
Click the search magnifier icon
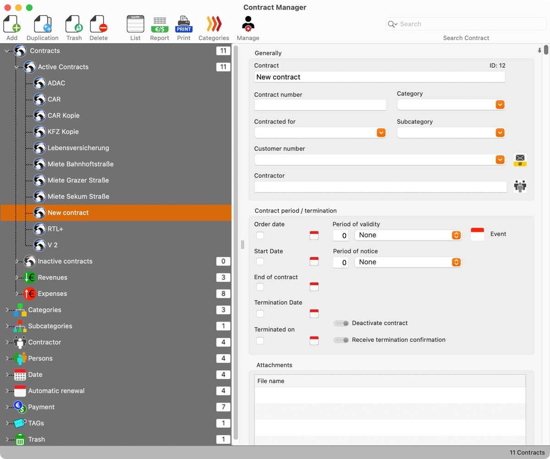tap(392, 24)
